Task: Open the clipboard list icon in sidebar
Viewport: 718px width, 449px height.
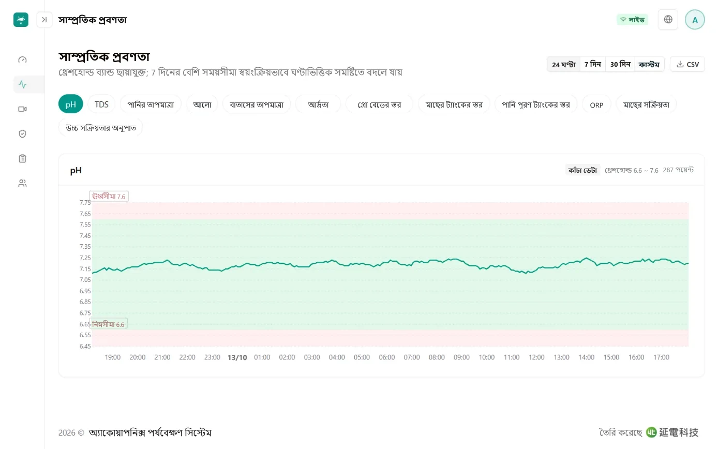Action: (x=22, y=158)
